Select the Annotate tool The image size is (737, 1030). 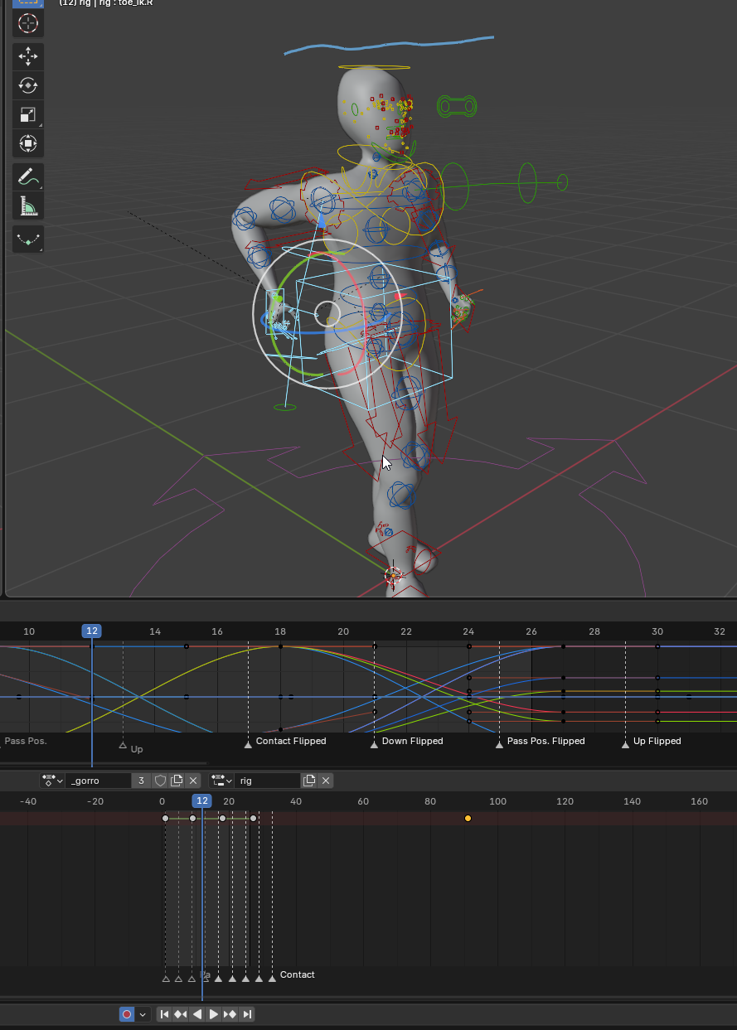[x=28, y=177]
